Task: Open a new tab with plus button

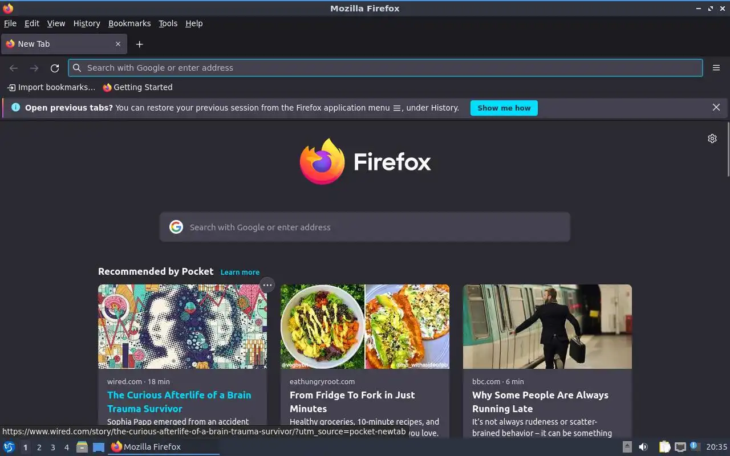Action: [x=139, y=44]
